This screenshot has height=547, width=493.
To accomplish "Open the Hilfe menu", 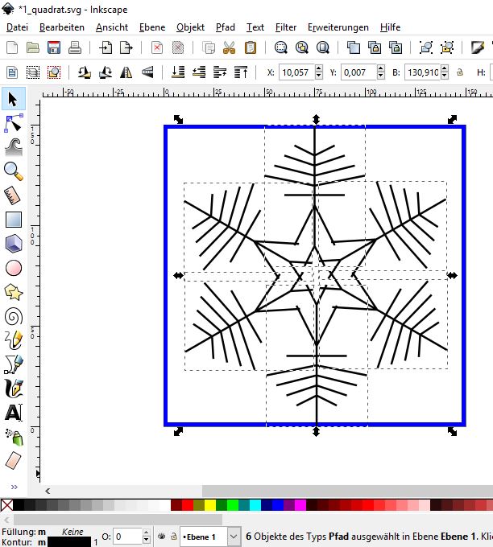I will [390, 27].
